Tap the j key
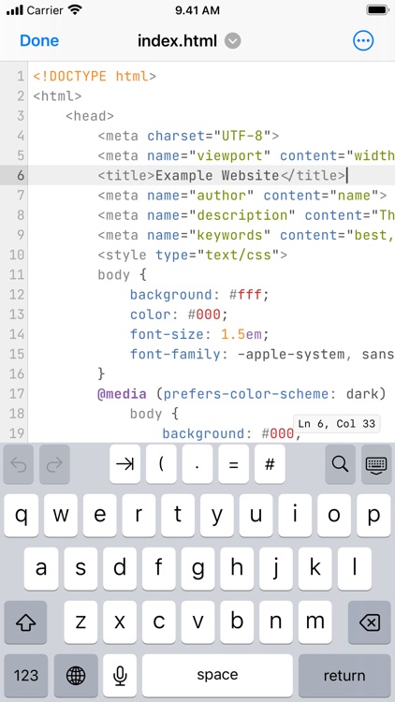The height and width of the screenshot is (702, 395). coord(276,568)
